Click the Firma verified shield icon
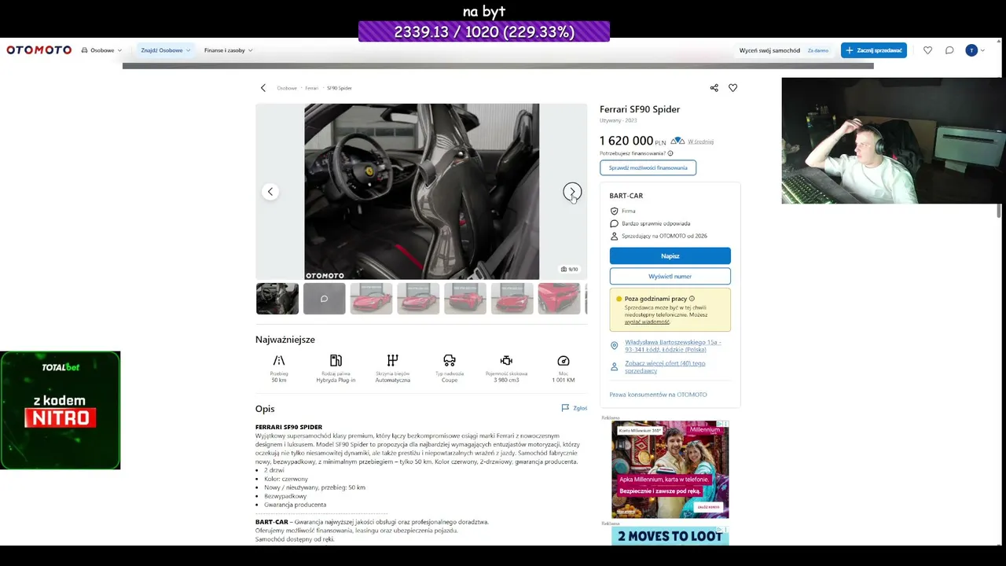The width and height of the screenshot is (1006, 566). tap(615, 211)
